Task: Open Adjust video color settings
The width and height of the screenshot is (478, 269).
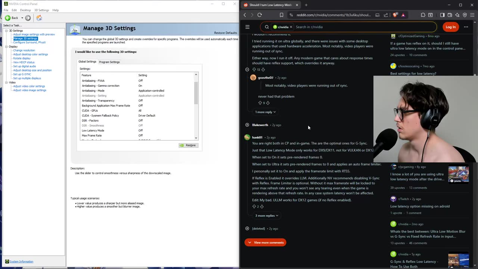Action: click(29, 86)
